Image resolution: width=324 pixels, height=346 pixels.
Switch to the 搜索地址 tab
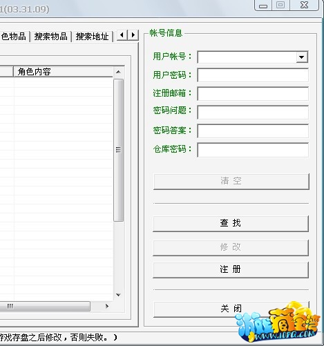92,37
